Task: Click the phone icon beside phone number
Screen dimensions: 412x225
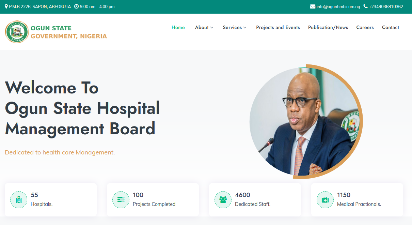Action: point(365,6)
